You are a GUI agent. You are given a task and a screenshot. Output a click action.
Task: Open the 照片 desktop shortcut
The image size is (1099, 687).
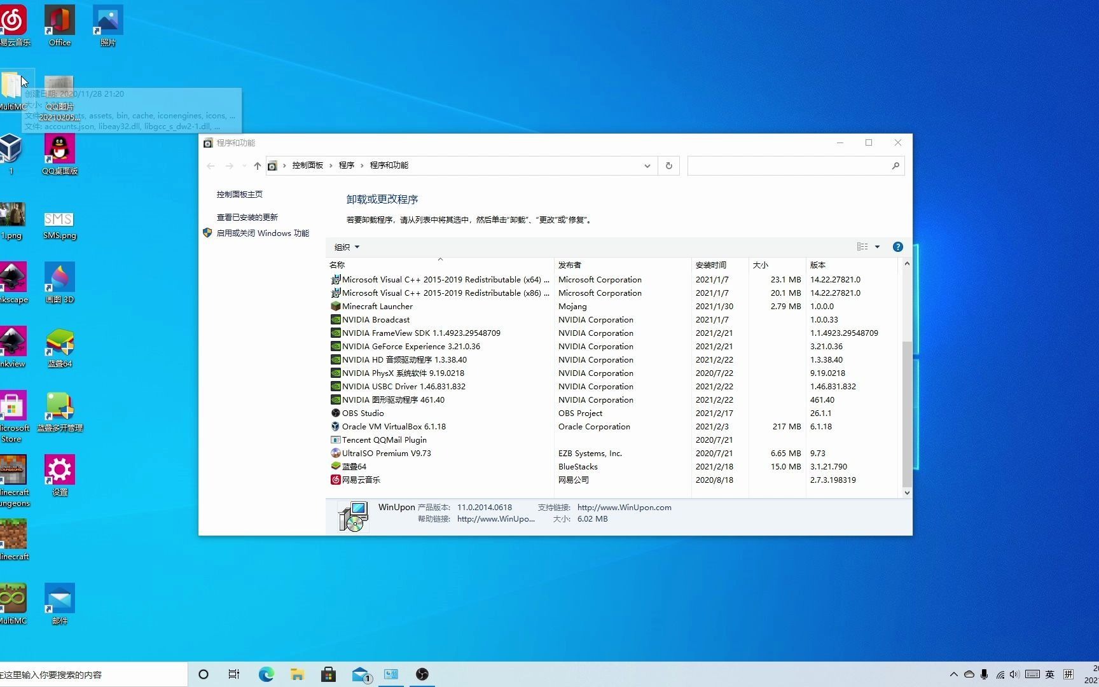107,25
